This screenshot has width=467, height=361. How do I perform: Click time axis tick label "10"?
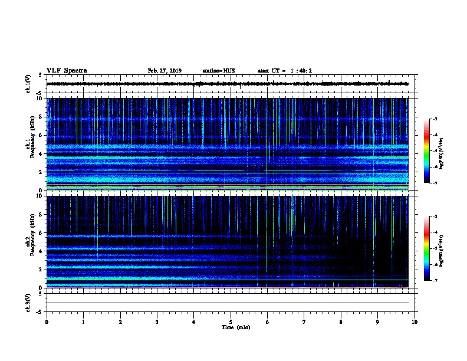(415, 322)
